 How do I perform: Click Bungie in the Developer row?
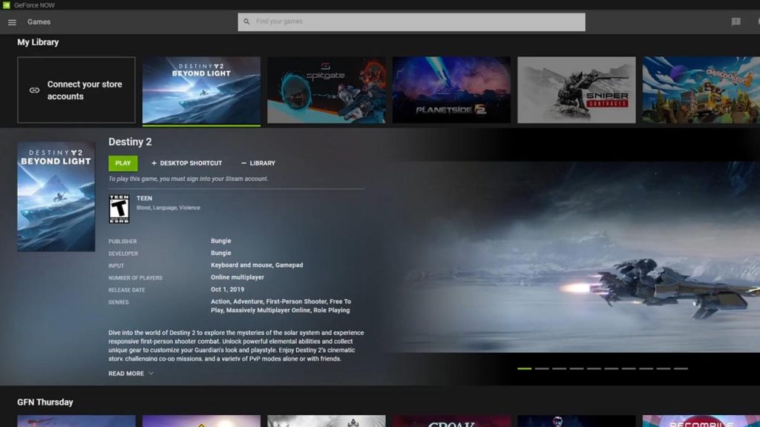pos(221,253)
